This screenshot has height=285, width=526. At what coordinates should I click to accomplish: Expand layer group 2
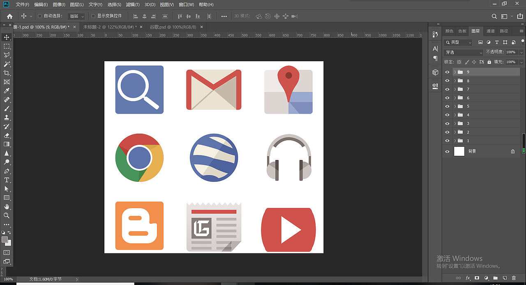455,132
